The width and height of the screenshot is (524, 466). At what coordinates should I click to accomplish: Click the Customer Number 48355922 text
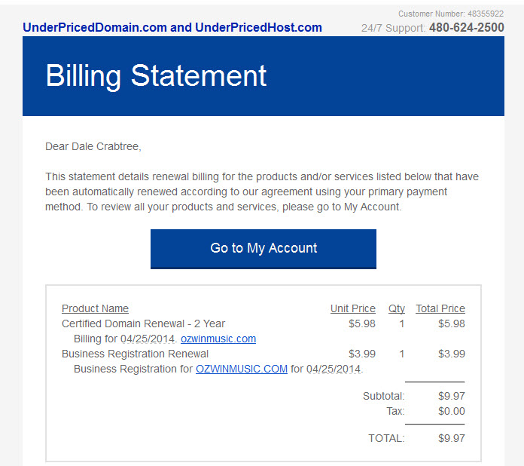click(451, 14)
